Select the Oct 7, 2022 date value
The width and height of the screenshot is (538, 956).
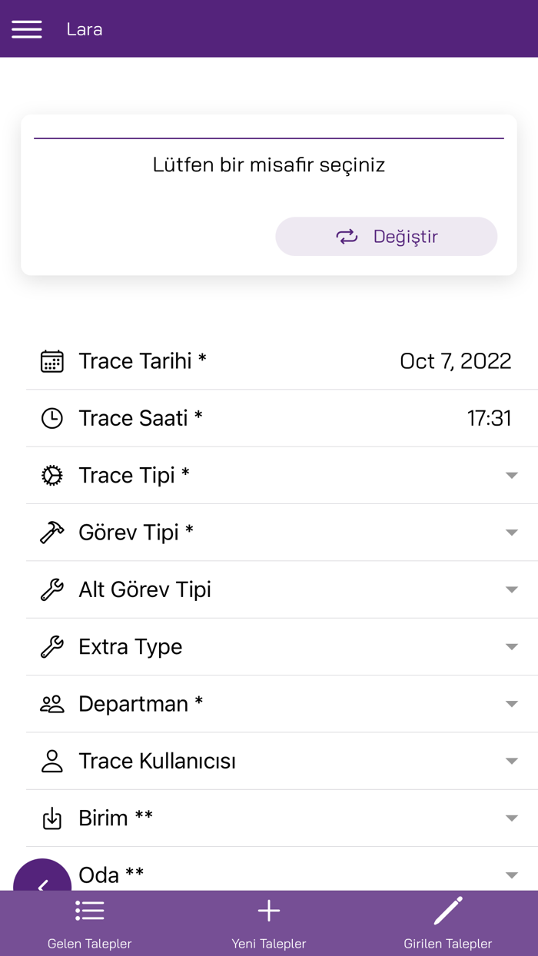tap(455, 361)
